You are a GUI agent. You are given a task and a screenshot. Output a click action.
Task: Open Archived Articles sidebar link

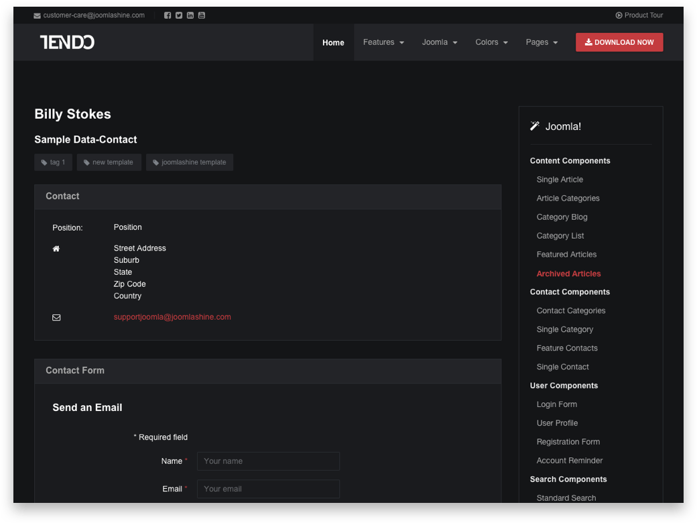click(568, 274)
